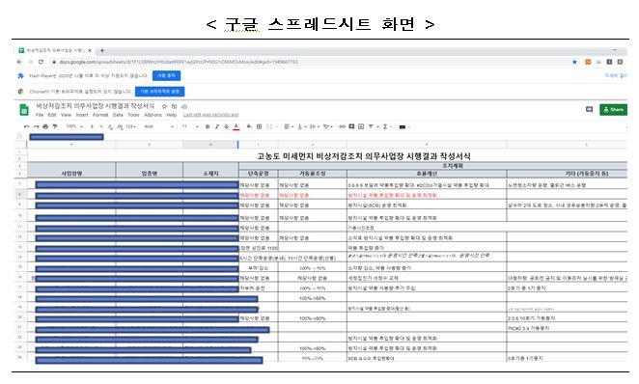Open the Arial font dropdown
This screenshot has width=639, height=384.
(159, 126)
